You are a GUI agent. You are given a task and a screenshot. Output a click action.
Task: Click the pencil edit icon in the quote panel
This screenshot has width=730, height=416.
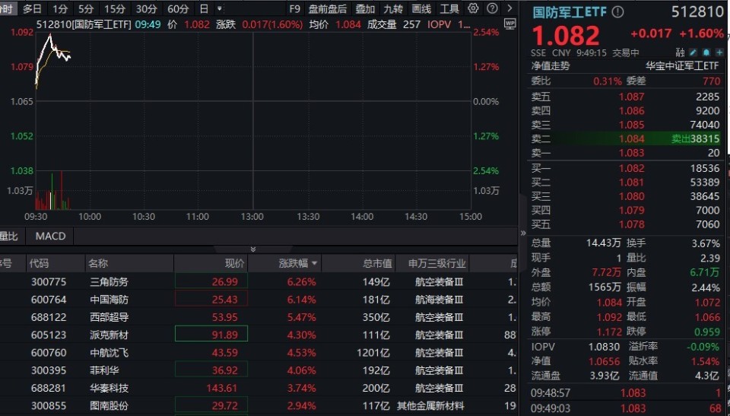point(693,52)
